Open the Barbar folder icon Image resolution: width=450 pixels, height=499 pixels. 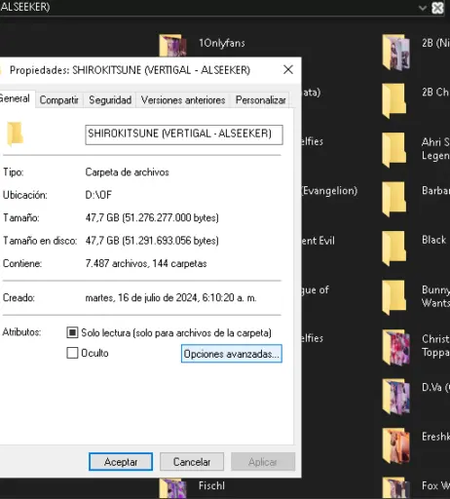pos(394,199)
